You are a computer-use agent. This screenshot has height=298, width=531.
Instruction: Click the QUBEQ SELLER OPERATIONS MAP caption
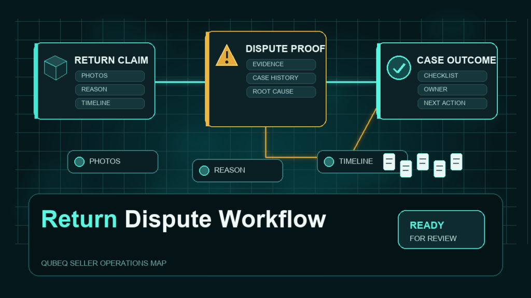(104, 263)
